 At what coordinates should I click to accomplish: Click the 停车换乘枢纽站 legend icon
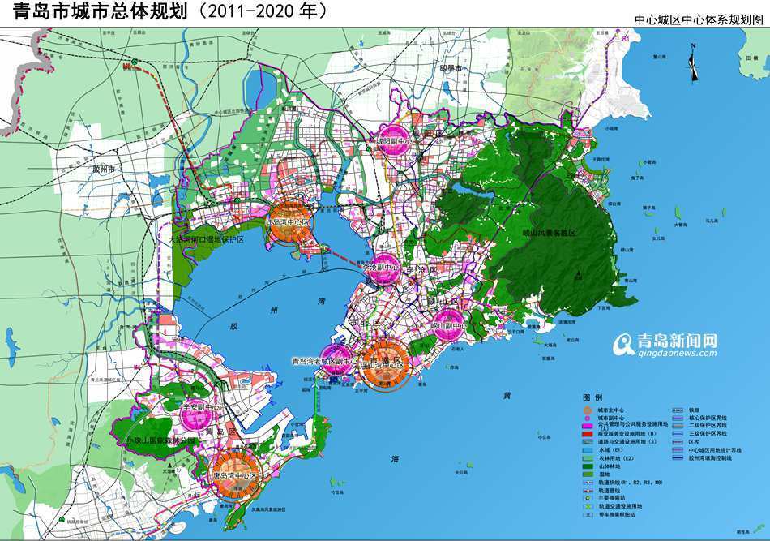tap(587, 513)
